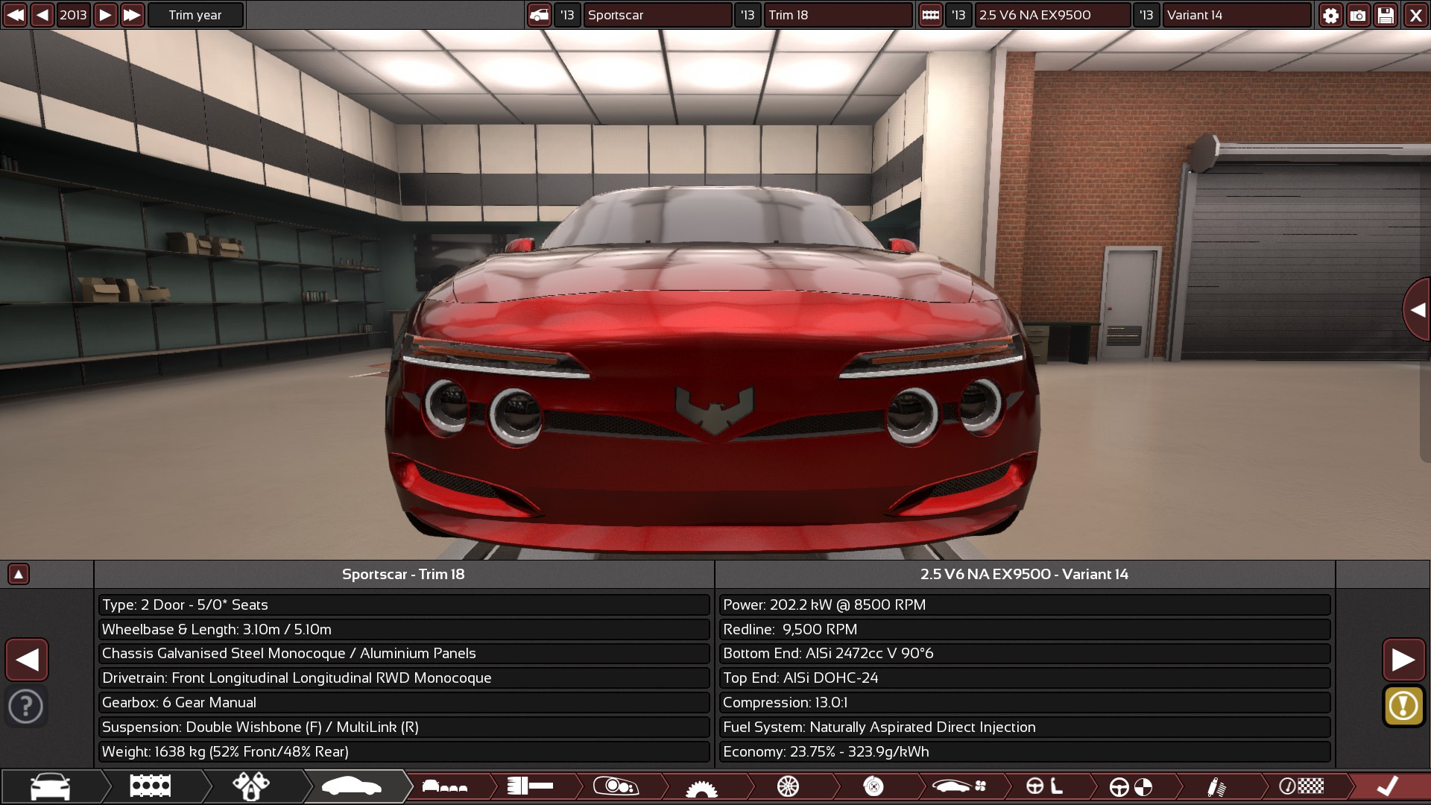Screen dimensions: 1431x805
Task: Click the Wheelbase & Length row
Action: coord(403,629)
